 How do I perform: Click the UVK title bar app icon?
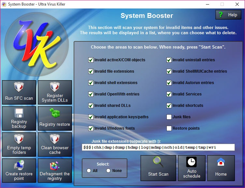[4, 4]
